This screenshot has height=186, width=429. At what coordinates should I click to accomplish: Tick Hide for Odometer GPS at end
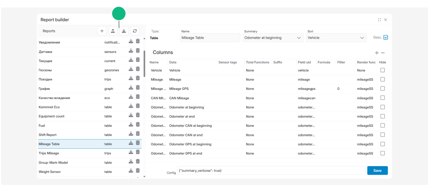tap(382, 153)
